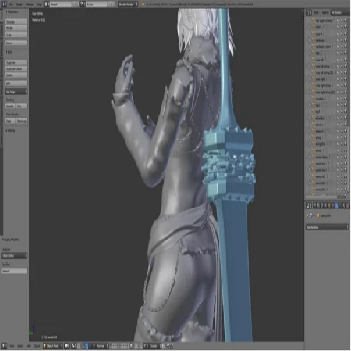This screenshot has height=351, width=351.
Task: Click the mesh icon of shoulders row
Action: [313, 118]
